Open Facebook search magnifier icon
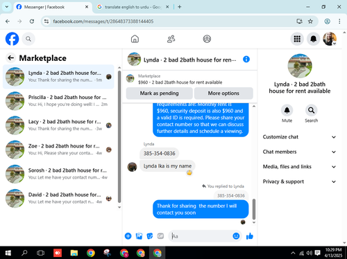347x259 pixels. click(x=28, y=39)
